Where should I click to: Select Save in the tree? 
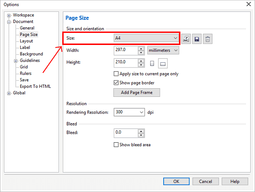click(24, 80)
